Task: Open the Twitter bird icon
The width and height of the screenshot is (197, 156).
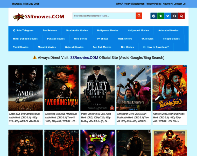Action: (x=167, y=16)
